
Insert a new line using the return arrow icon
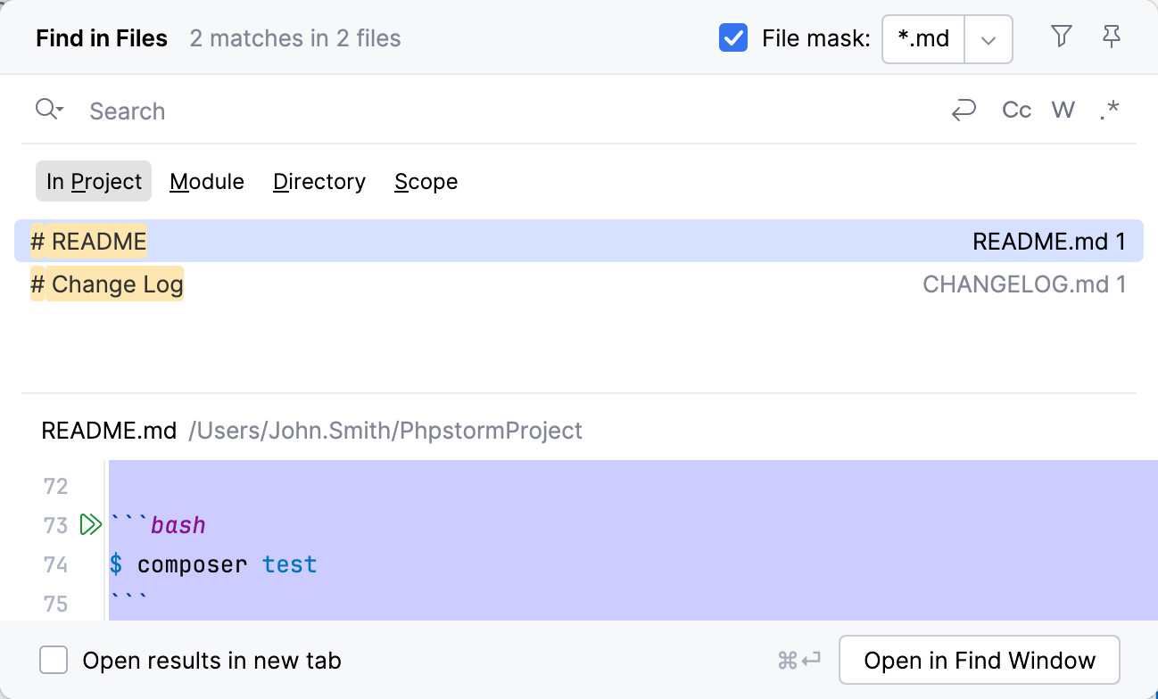tap(964, 110)
